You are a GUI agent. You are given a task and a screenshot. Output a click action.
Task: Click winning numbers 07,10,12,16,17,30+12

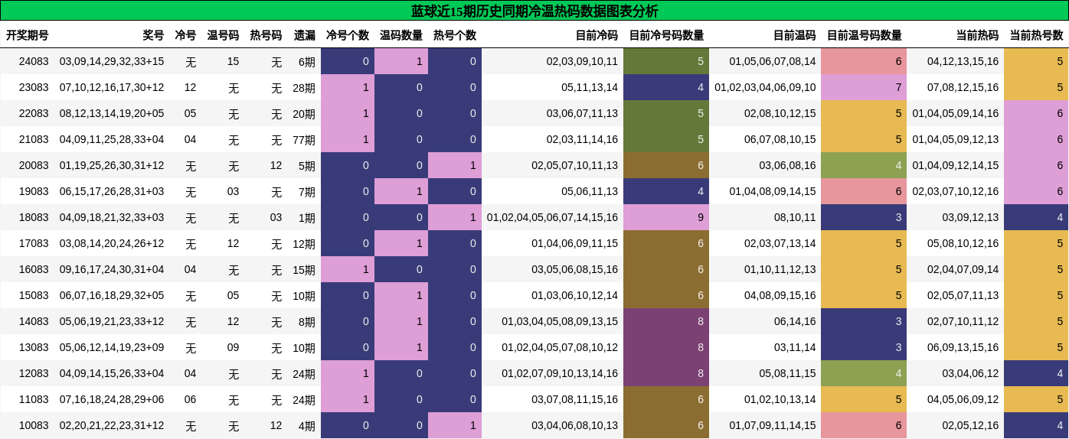pos(112,87)
